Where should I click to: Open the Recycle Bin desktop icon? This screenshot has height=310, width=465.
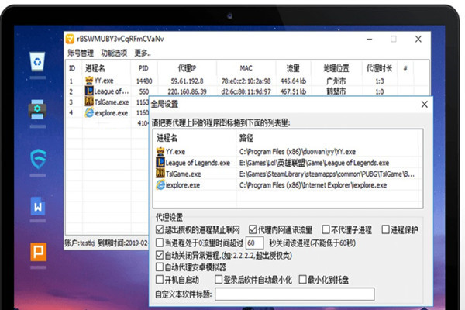(37, 61)
